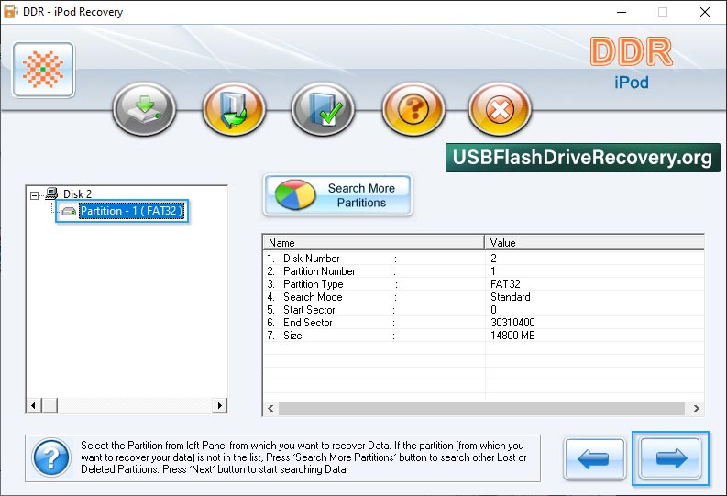Select Partition - 1 (FAT32) entry
Image resolution: width=727 pixels, height=496 pixels.
click(x=131, y=211)
